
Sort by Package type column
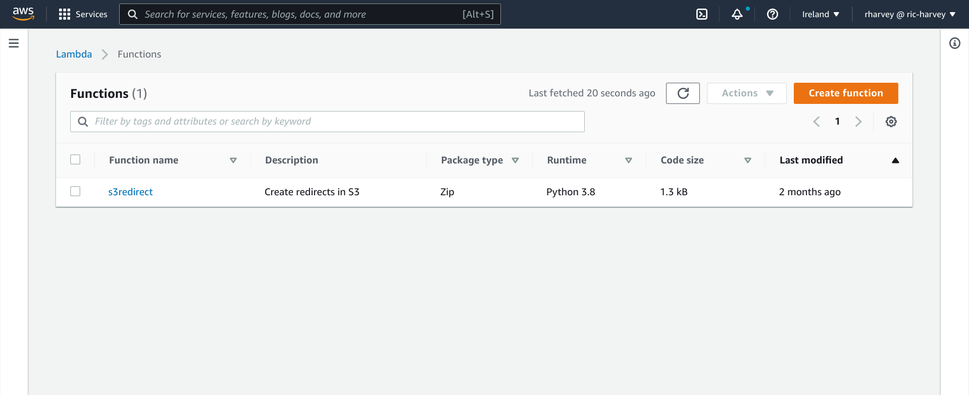[515, 160]
